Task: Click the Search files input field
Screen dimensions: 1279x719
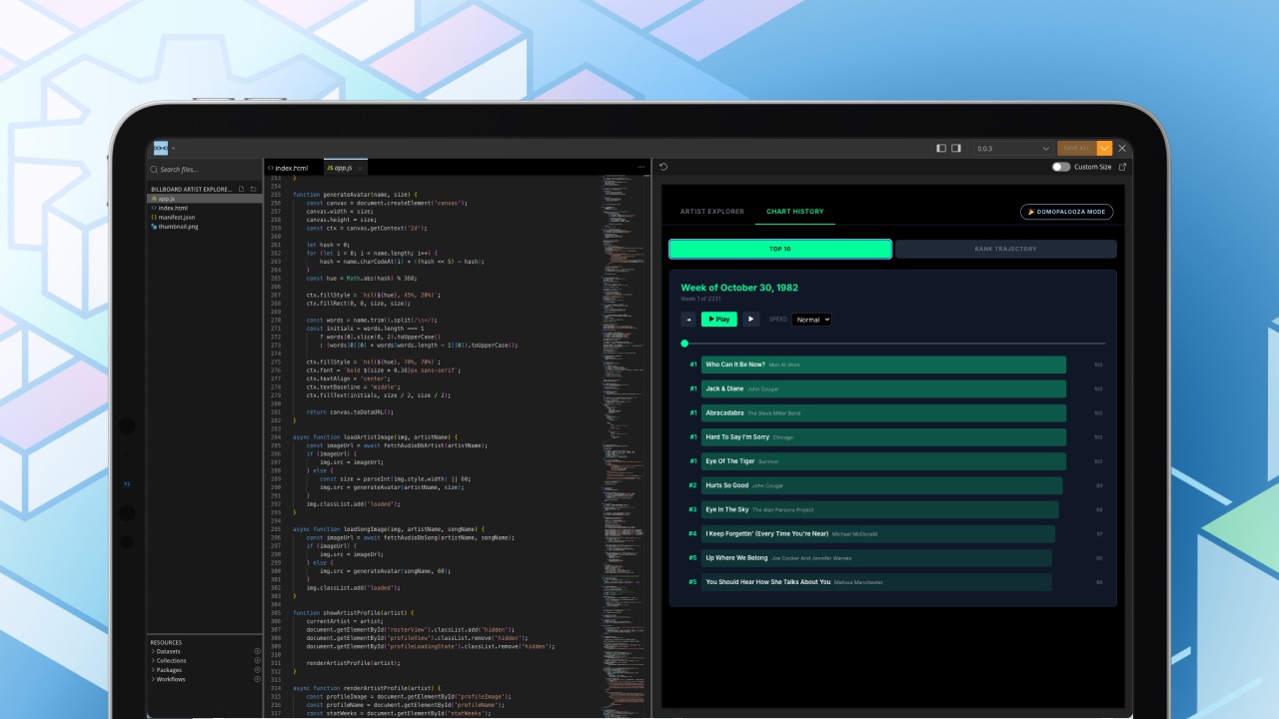Action: coord(205,170)
